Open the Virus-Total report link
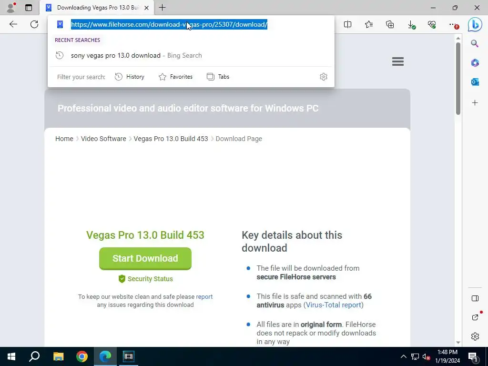488x366 pixels. click(x=334, y=305)
